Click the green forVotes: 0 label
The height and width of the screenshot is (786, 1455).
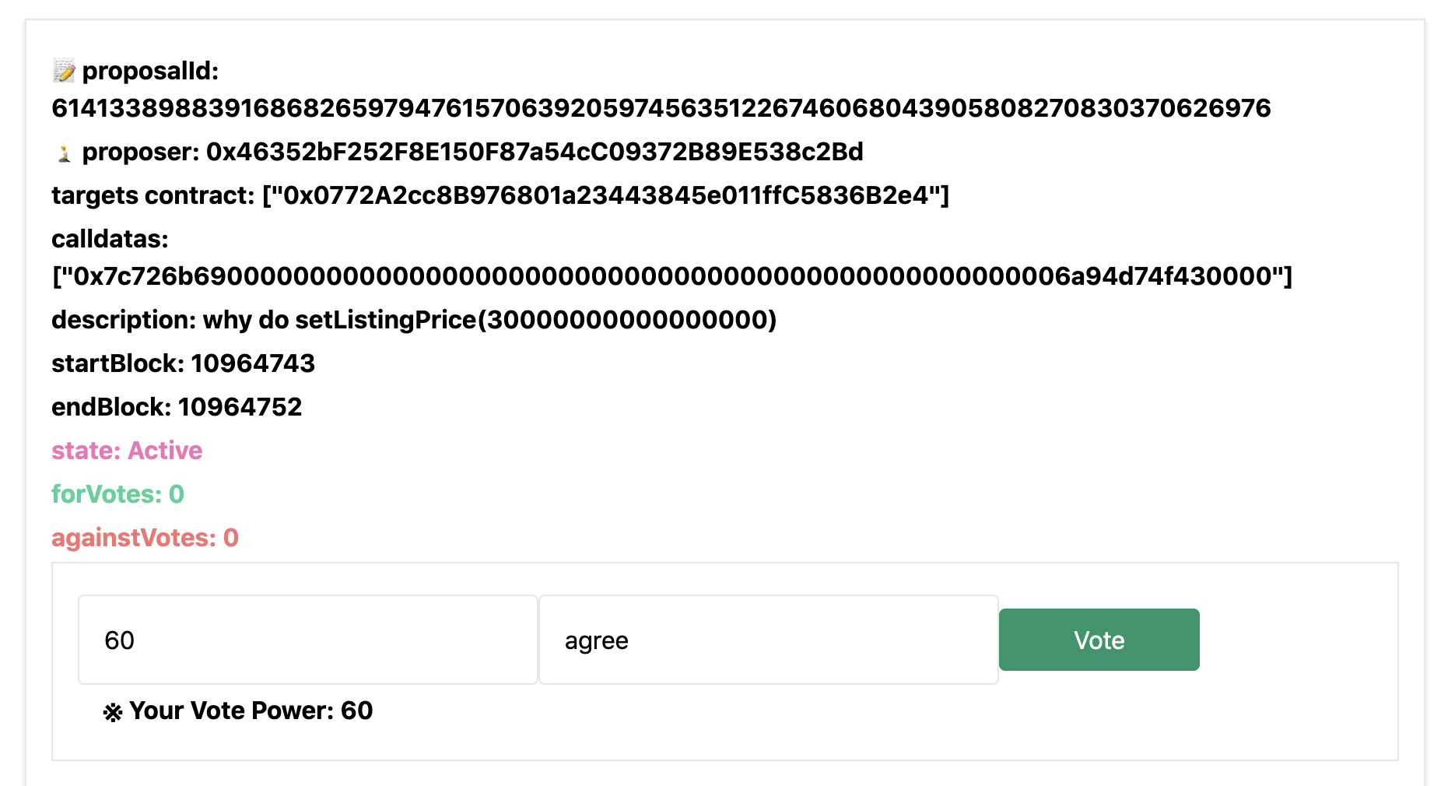click(x=117, y=494)
